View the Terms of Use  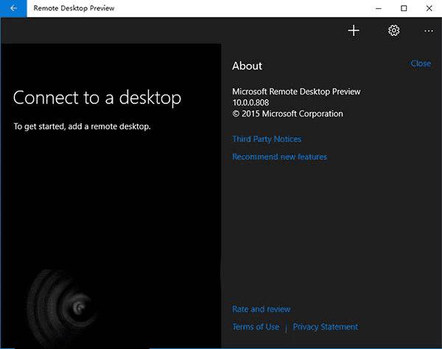256,327
